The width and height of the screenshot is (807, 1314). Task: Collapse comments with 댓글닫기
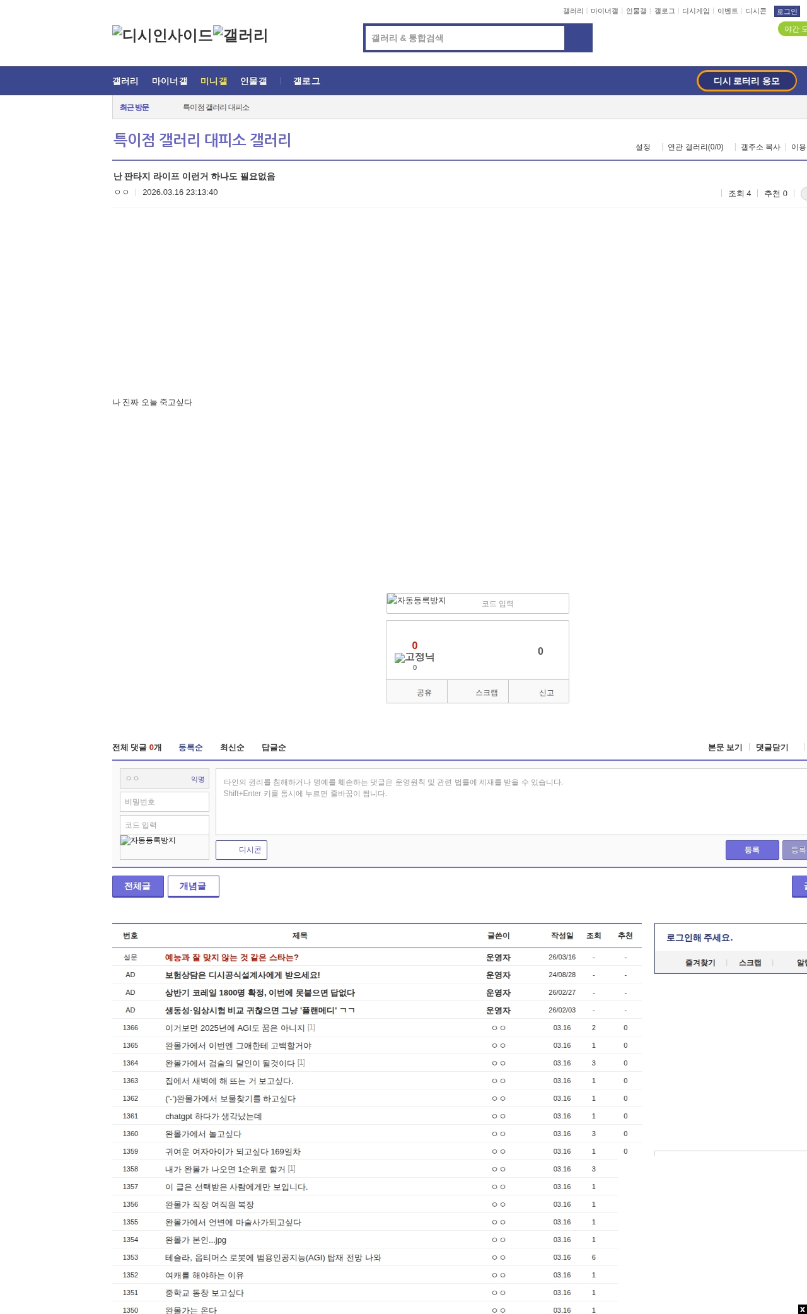772,748
